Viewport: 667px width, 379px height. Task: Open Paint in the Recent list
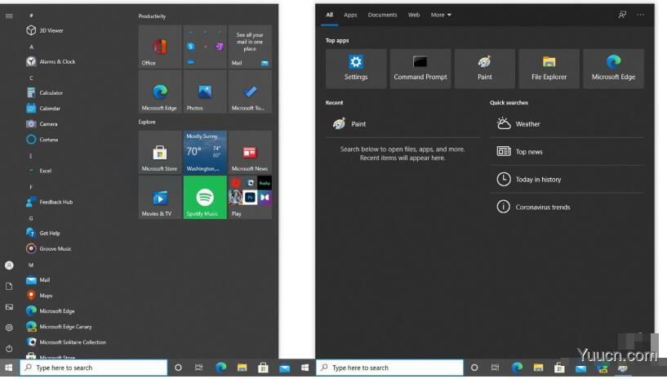[x=402, y=124]
